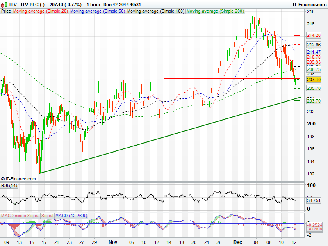Click the green 205.70 price level tag
The width and height of the screenshot is (328, 246).
tap(313, 88)
